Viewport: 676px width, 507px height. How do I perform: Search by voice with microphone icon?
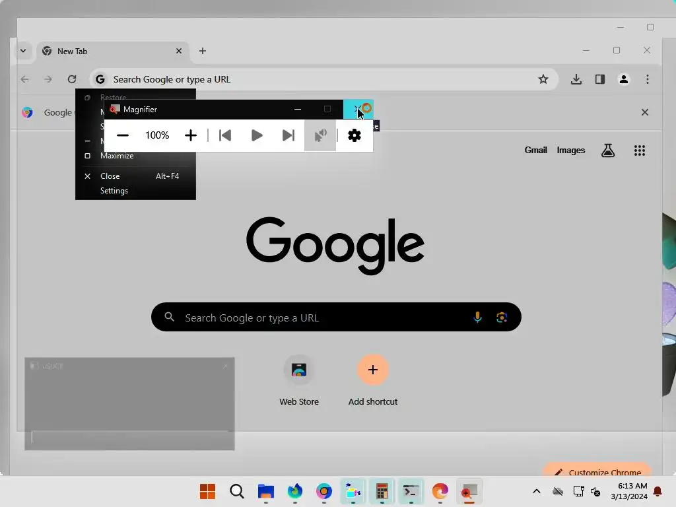pos(478,318)
